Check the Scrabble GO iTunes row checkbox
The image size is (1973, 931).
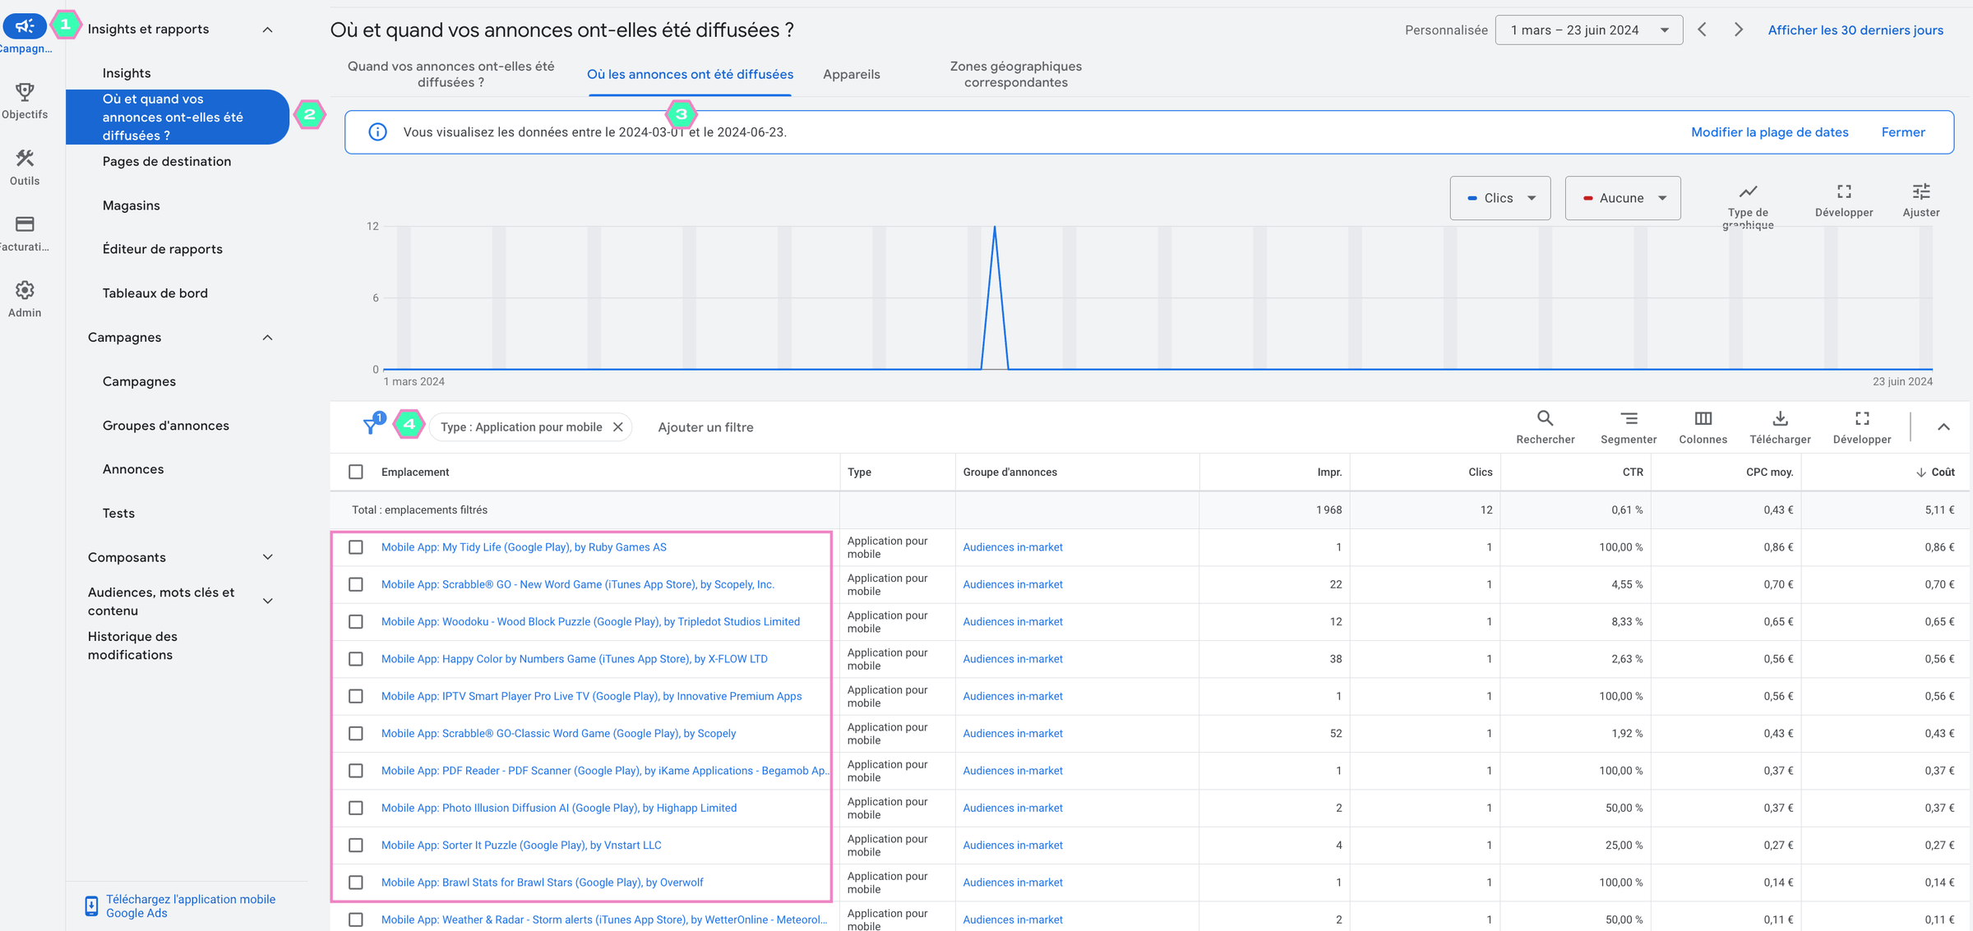pyautogui.click(x=356, y=584)
